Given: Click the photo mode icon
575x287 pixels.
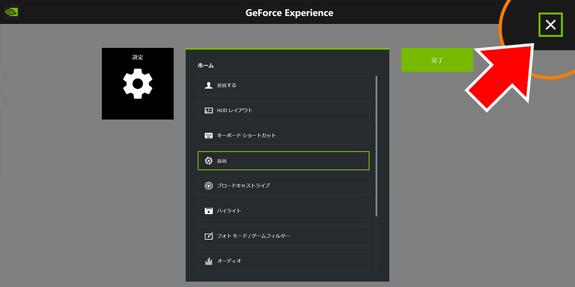Looking at the screenshot, I should pos(208,236).
